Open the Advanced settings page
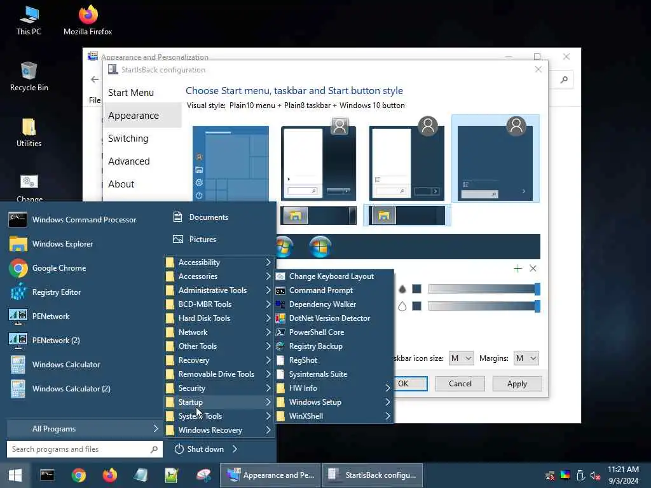Viewport: 651px width, 488px height. tap(128, 161)
